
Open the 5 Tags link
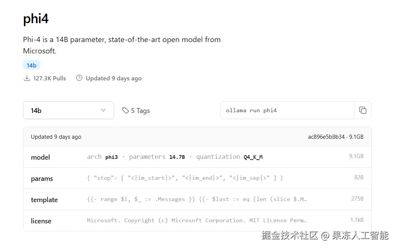140,111
